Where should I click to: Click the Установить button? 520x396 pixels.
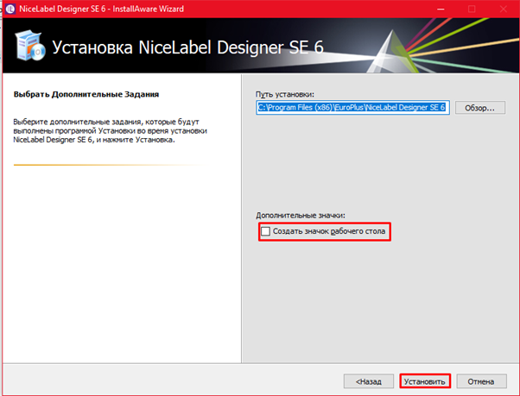425,381
